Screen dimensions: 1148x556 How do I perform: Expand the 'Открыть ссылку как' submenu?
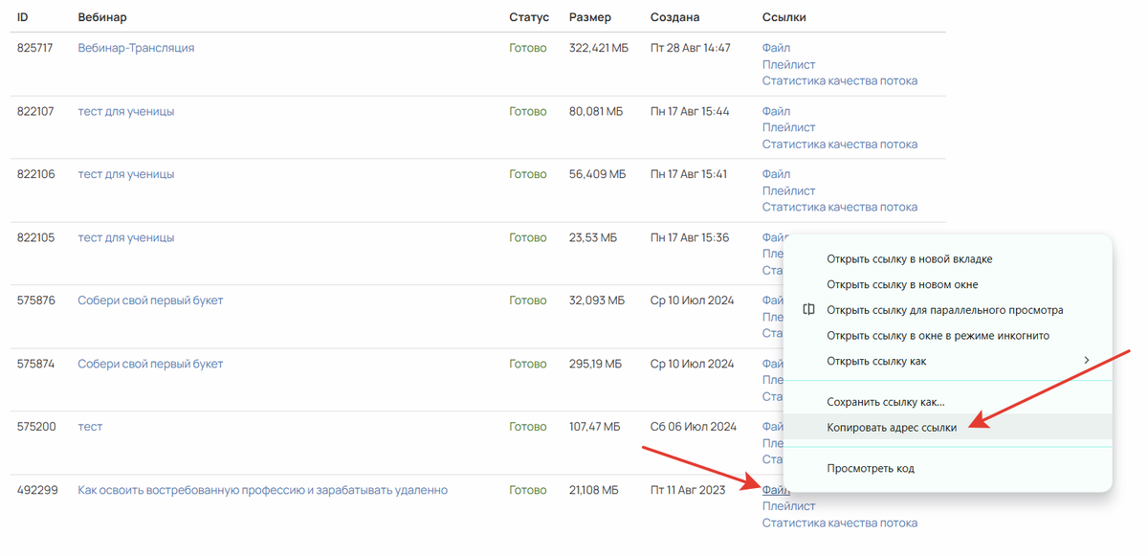[x=947, y=361]
